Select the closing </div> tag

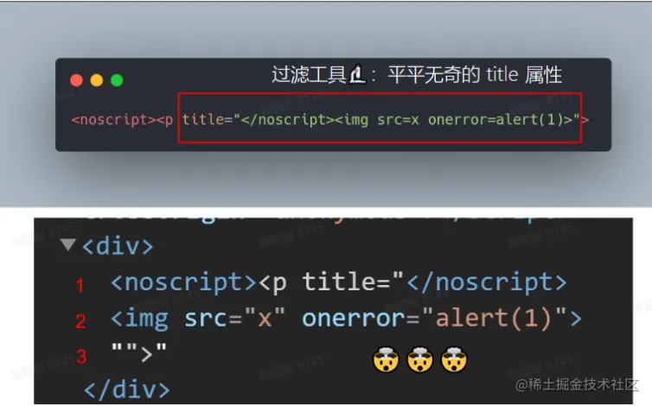coord(127,390)
